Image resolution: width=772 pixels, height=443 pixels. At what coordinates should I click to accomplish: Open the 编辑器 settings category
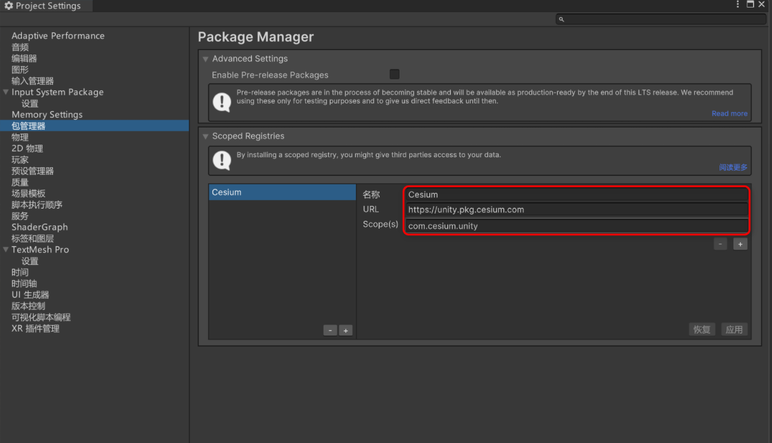[x=24, y=59]
